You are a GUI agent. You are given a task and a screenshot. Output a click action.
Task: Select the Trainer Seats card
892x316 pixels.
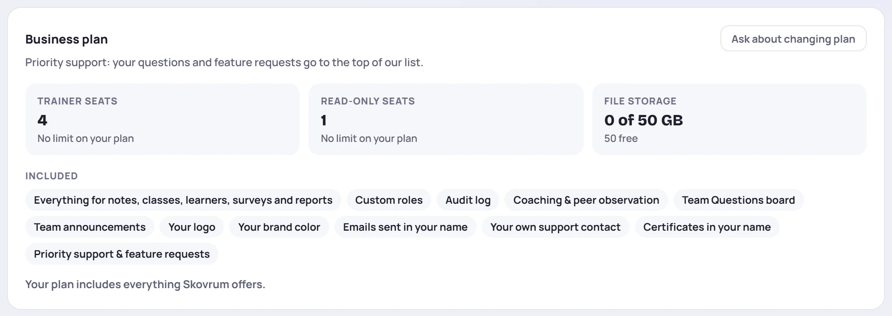click(x=162, y=119)
